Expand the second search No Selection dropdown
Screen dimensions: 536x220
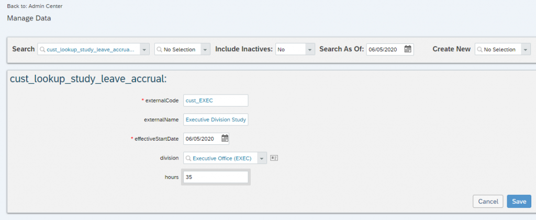coord(205,50)
